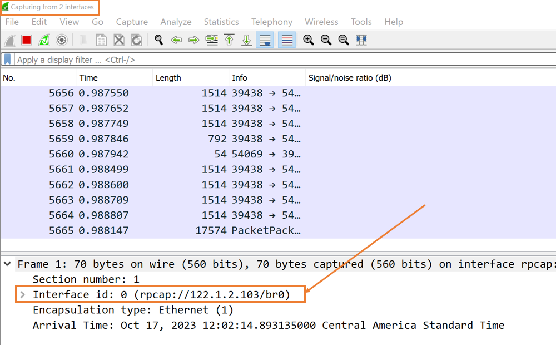
Task: Sort by the Info column header
Action: 267,78
